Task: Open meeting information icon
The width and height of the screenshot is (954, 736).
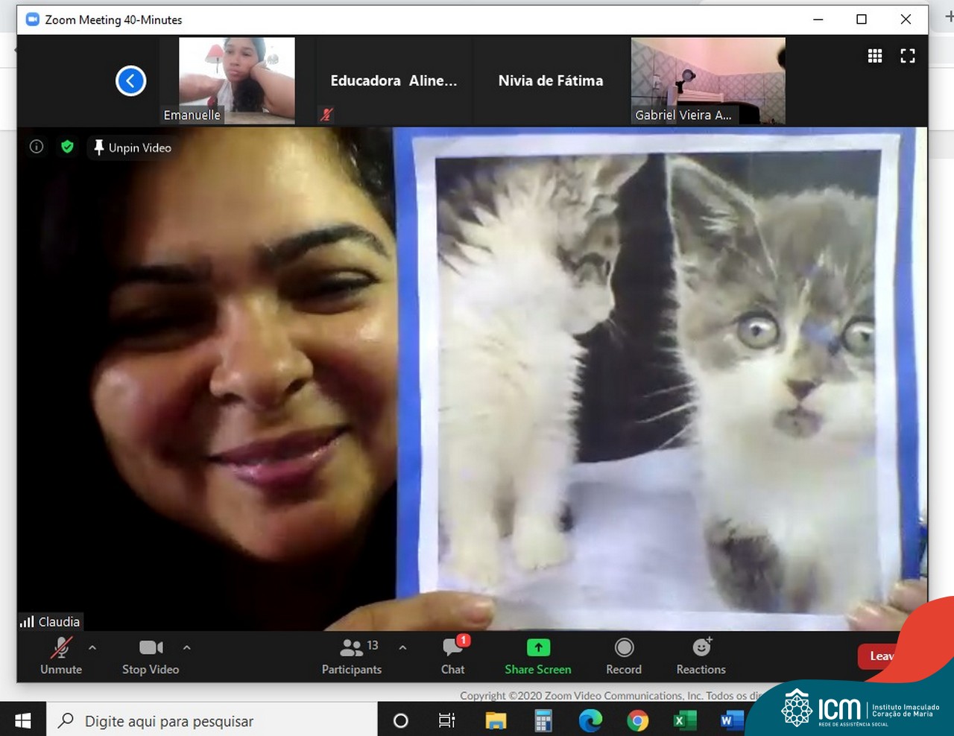Action: [36, 147]
